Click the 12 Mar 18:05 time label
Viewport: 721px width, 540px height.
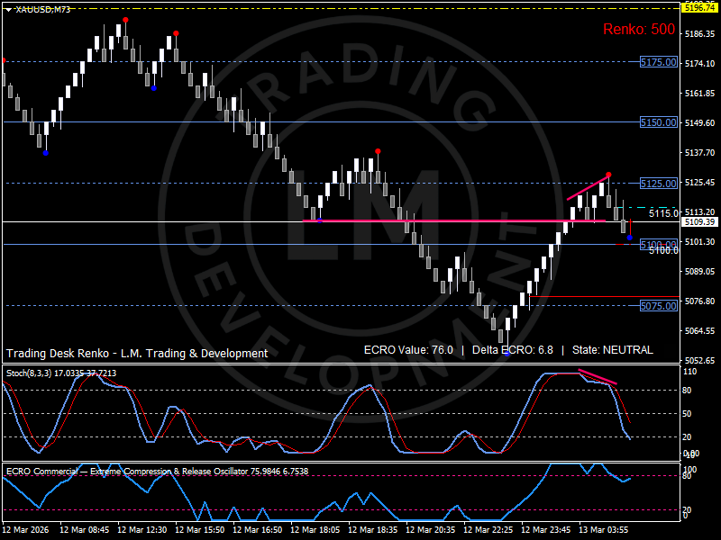(x=315, y=529)
